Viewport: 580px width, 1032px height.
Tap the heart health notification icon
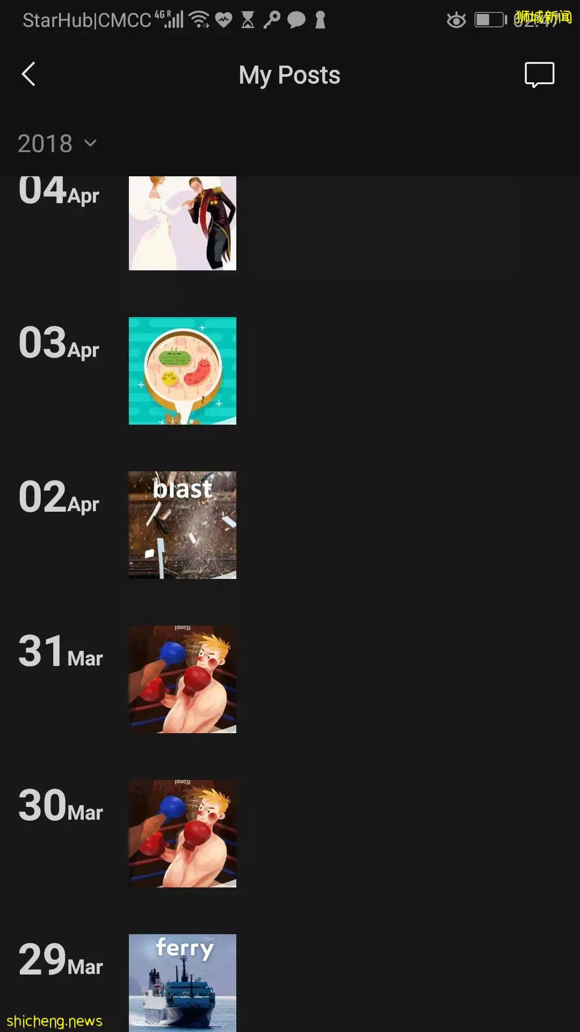click(x=223, y=20)
